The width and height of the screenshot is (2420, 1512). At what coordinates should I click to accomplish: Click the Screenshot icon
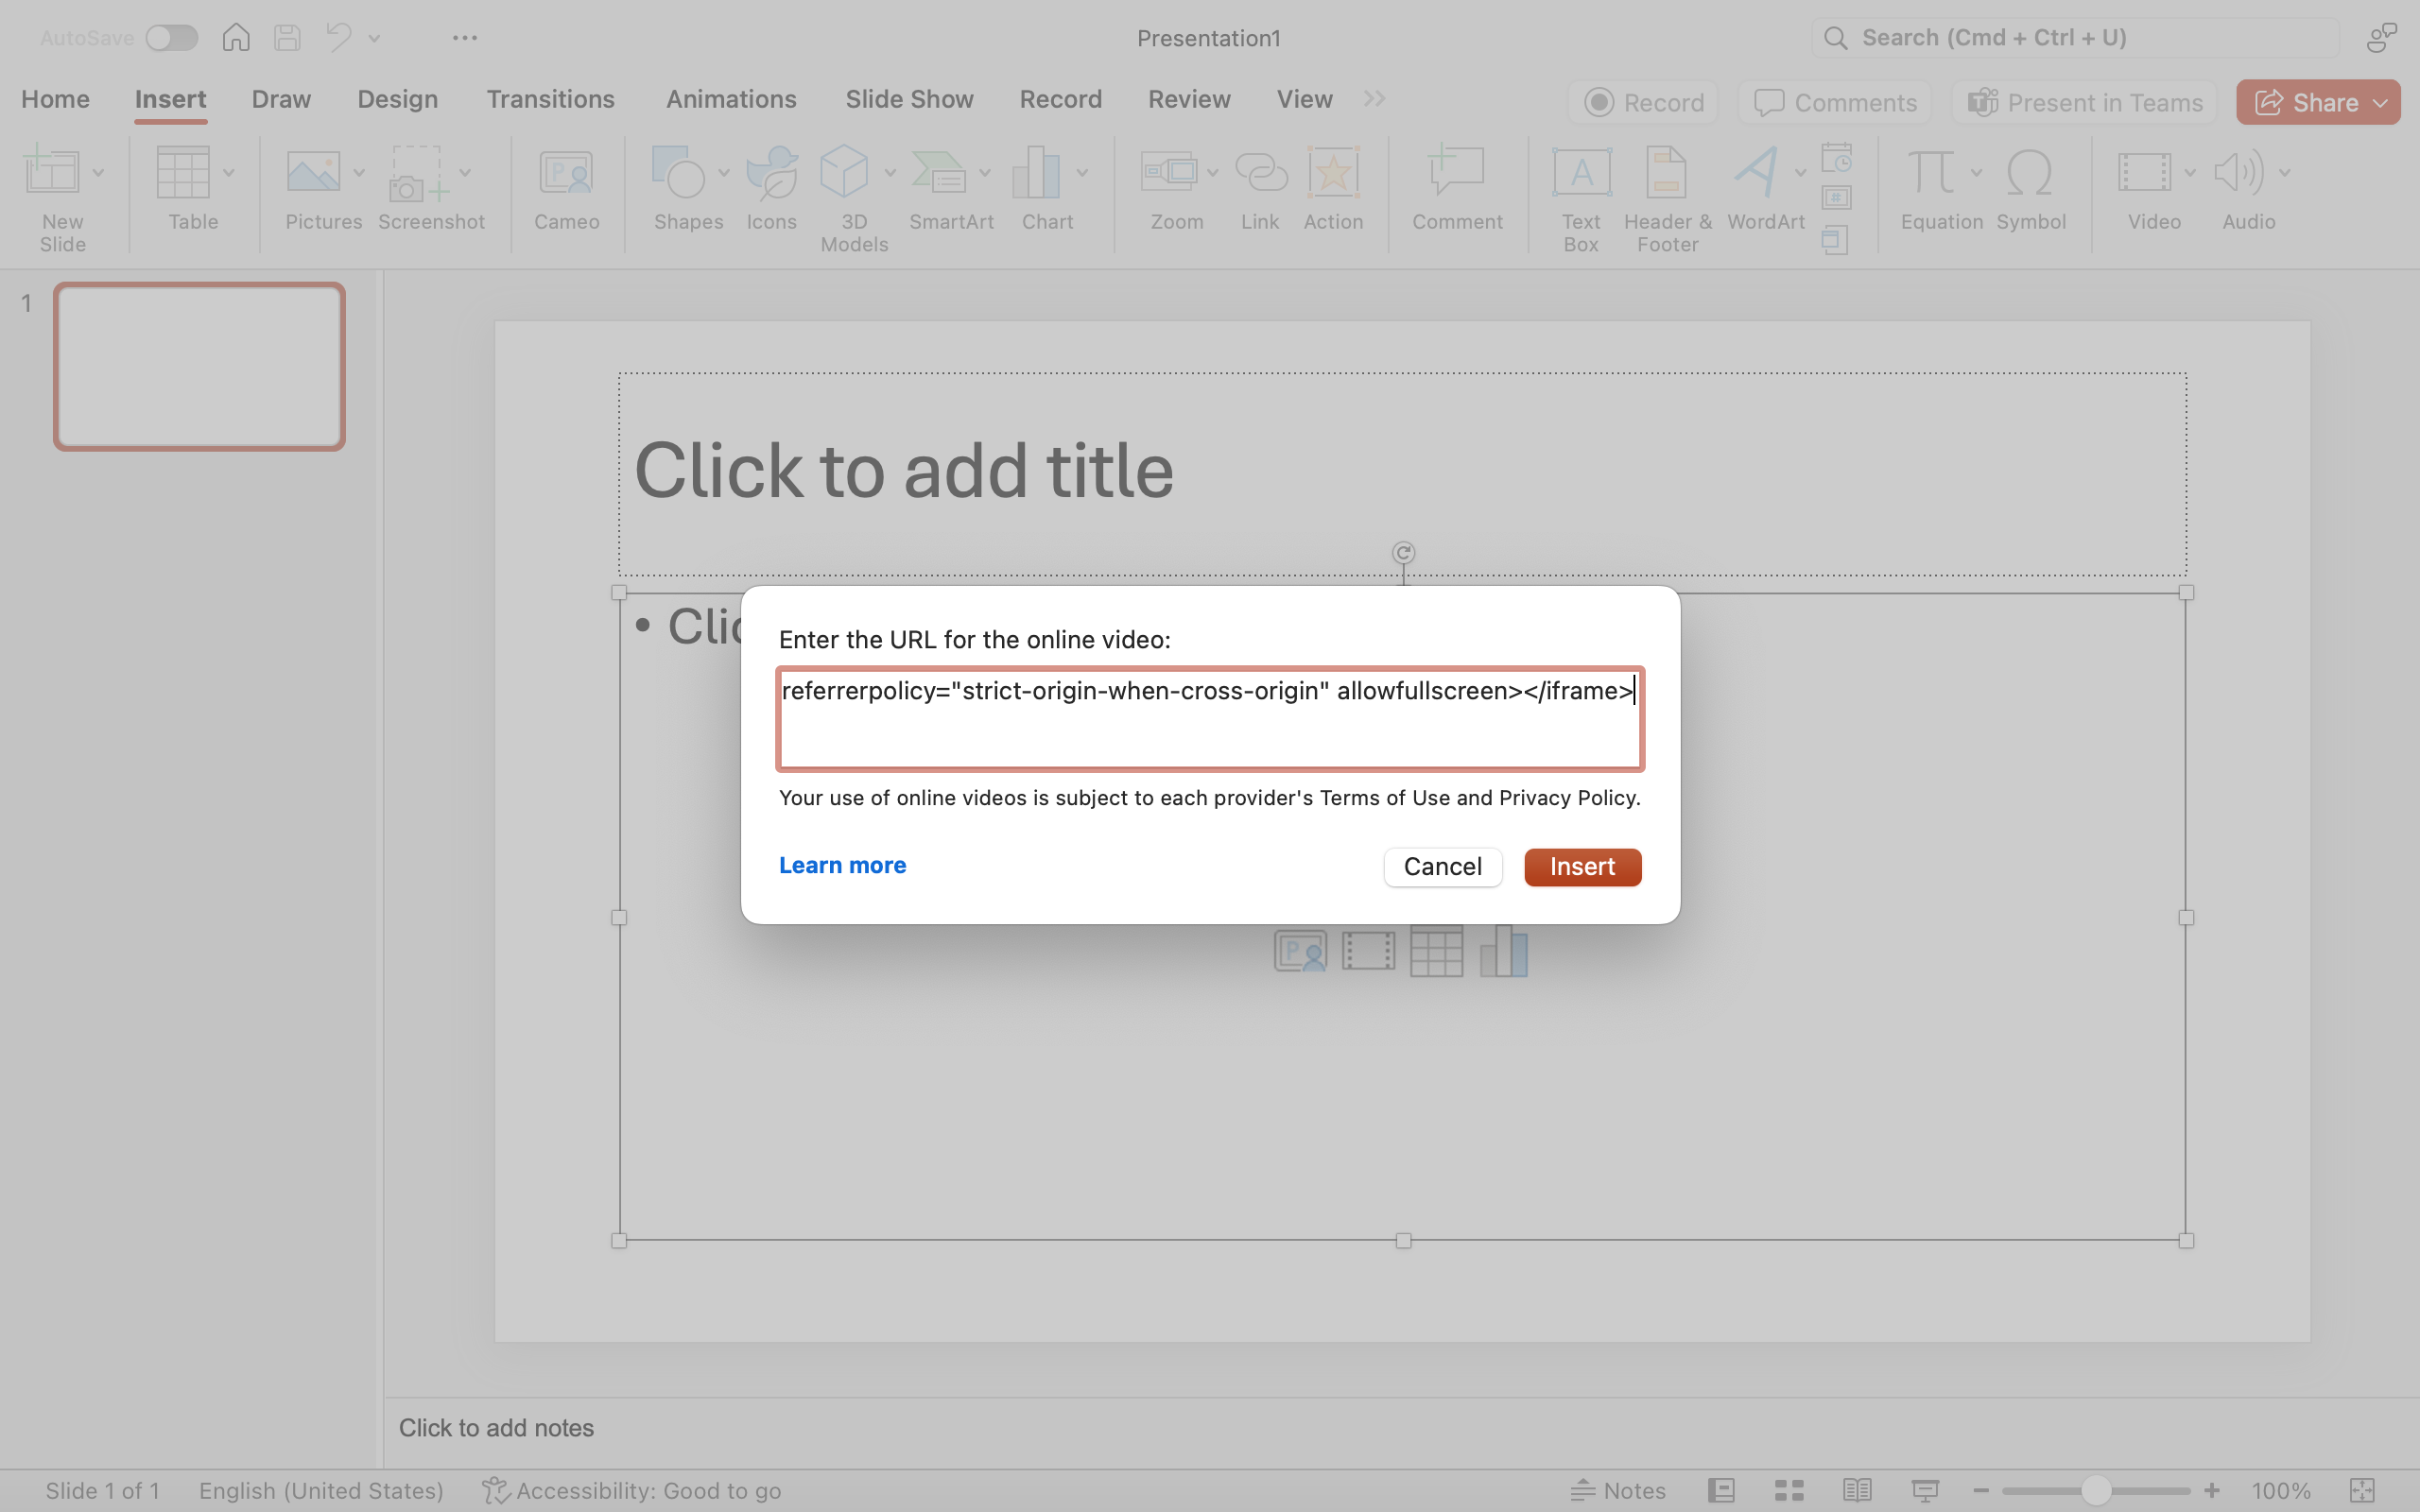pyautogui.click(x=418, y=173)
